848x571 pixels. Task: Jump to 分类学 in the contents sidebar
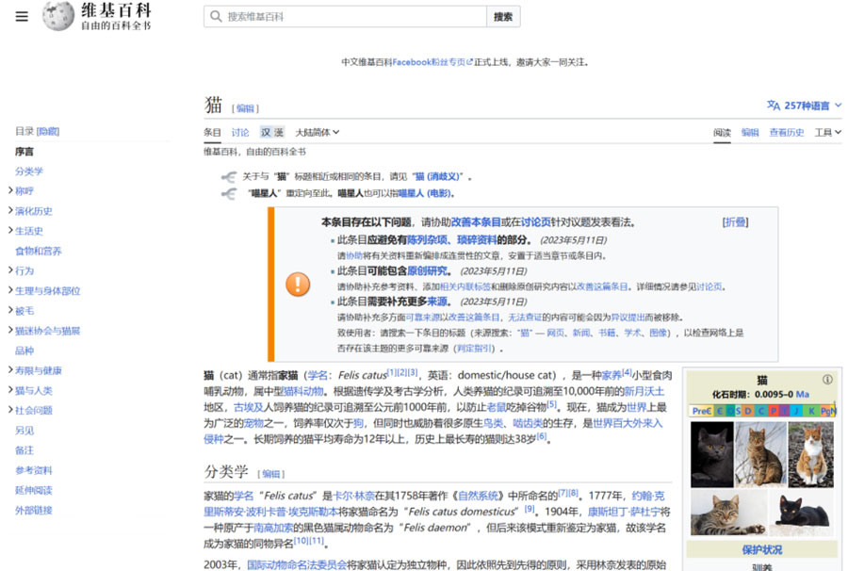29,171
